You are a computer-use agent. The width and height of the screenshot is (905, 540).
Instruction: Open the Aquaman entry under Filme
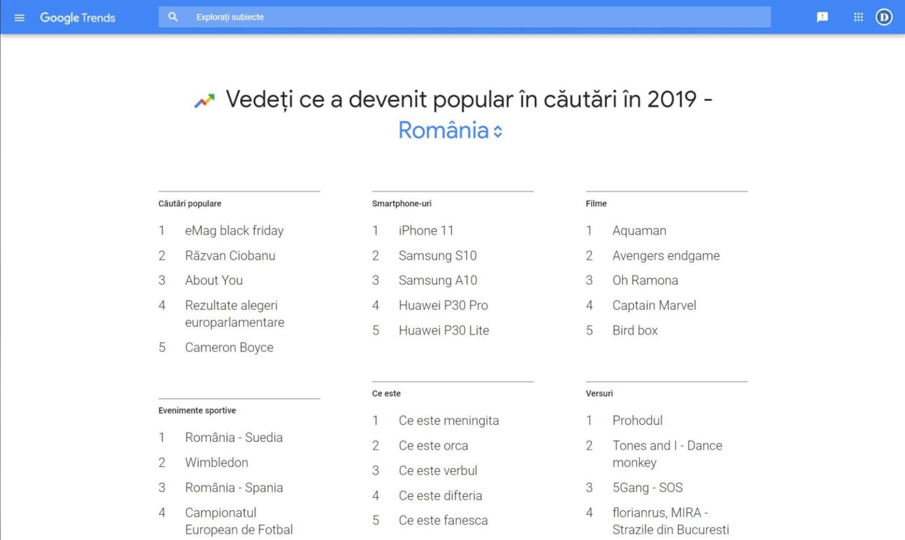[x=639, y=231]
